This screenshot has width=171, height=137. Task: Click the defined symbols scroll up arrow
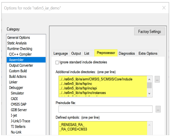coord(149,125)
